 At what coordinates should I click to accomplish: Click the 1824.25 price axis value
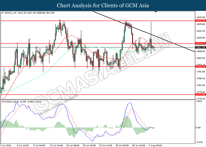coord(201,31)
